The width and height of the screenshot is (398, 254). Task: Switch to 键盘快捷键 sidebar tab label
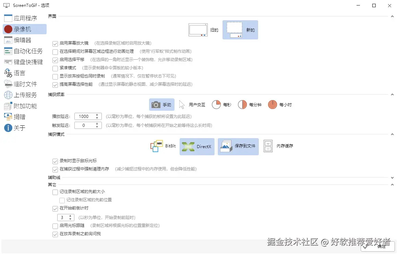[28, 62]
